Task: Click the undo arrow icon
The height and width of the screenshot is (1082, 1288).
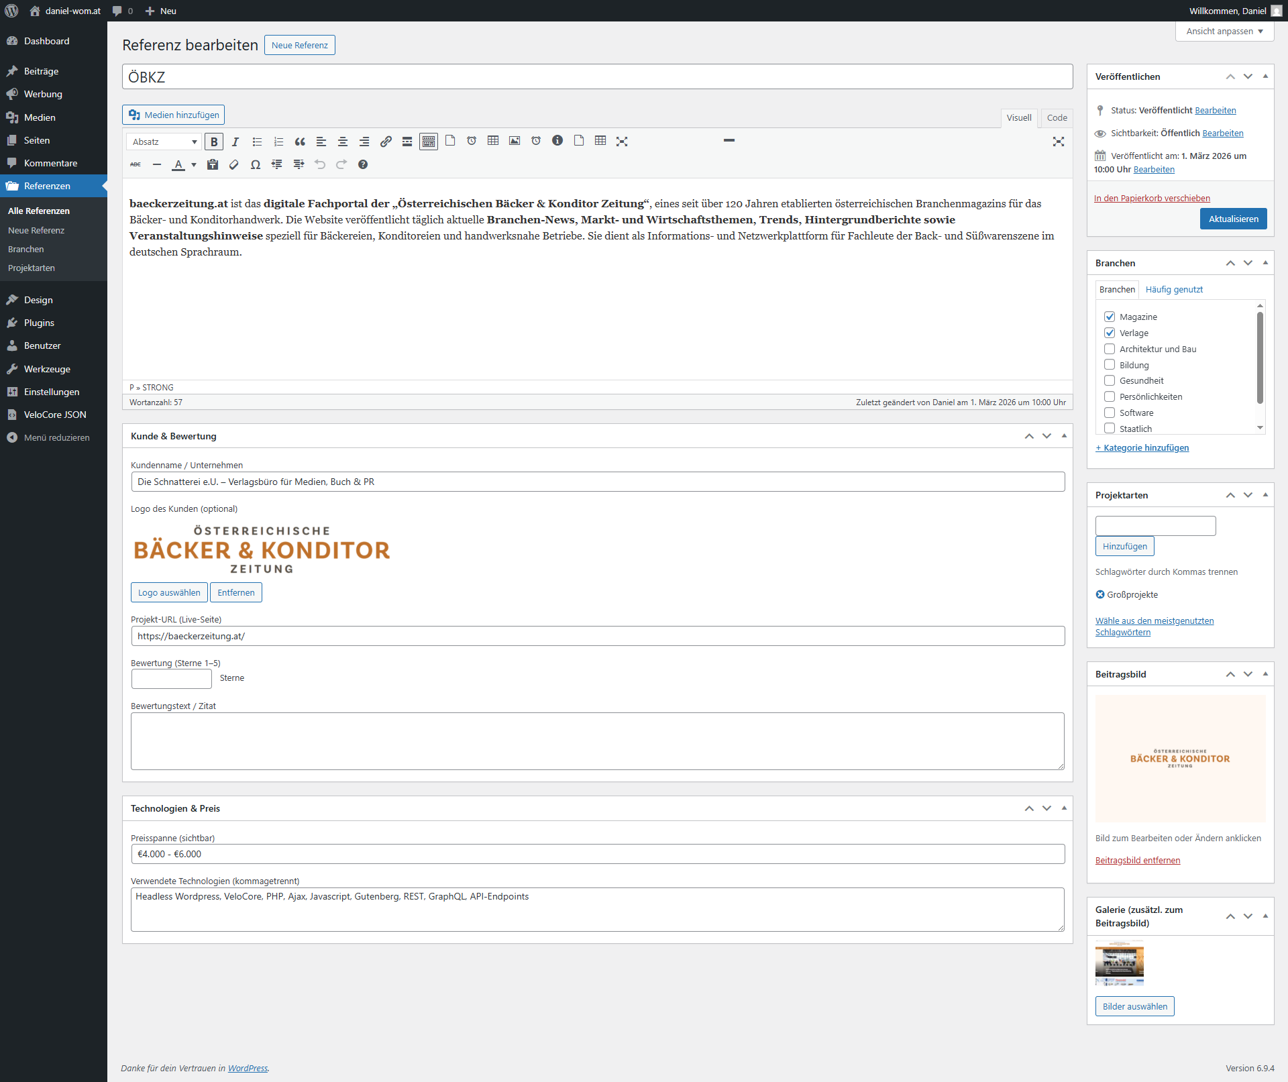Action: click(320, 164)
